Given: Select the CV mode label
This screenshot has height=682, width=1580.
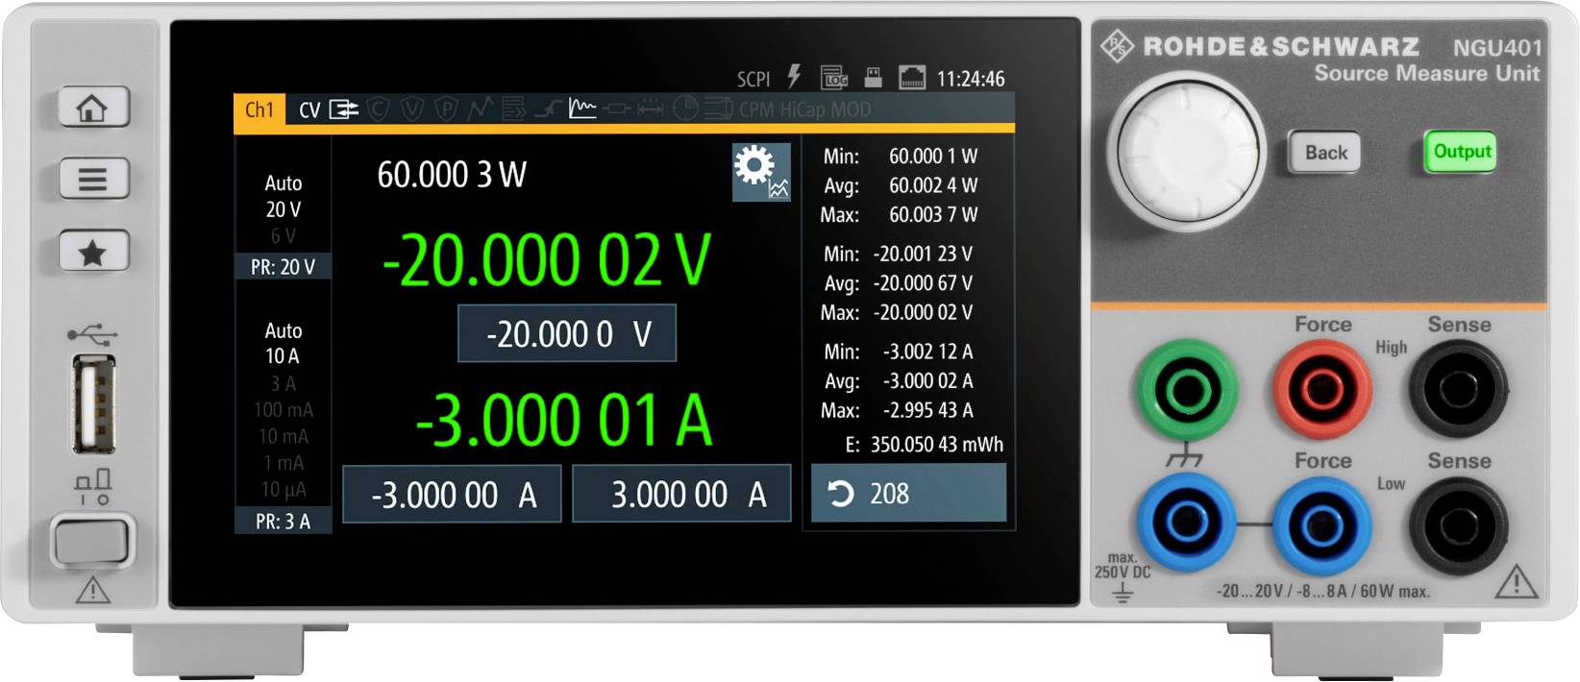Looking at the screenshot, I should pyautogui.click(x=309, y=110).
